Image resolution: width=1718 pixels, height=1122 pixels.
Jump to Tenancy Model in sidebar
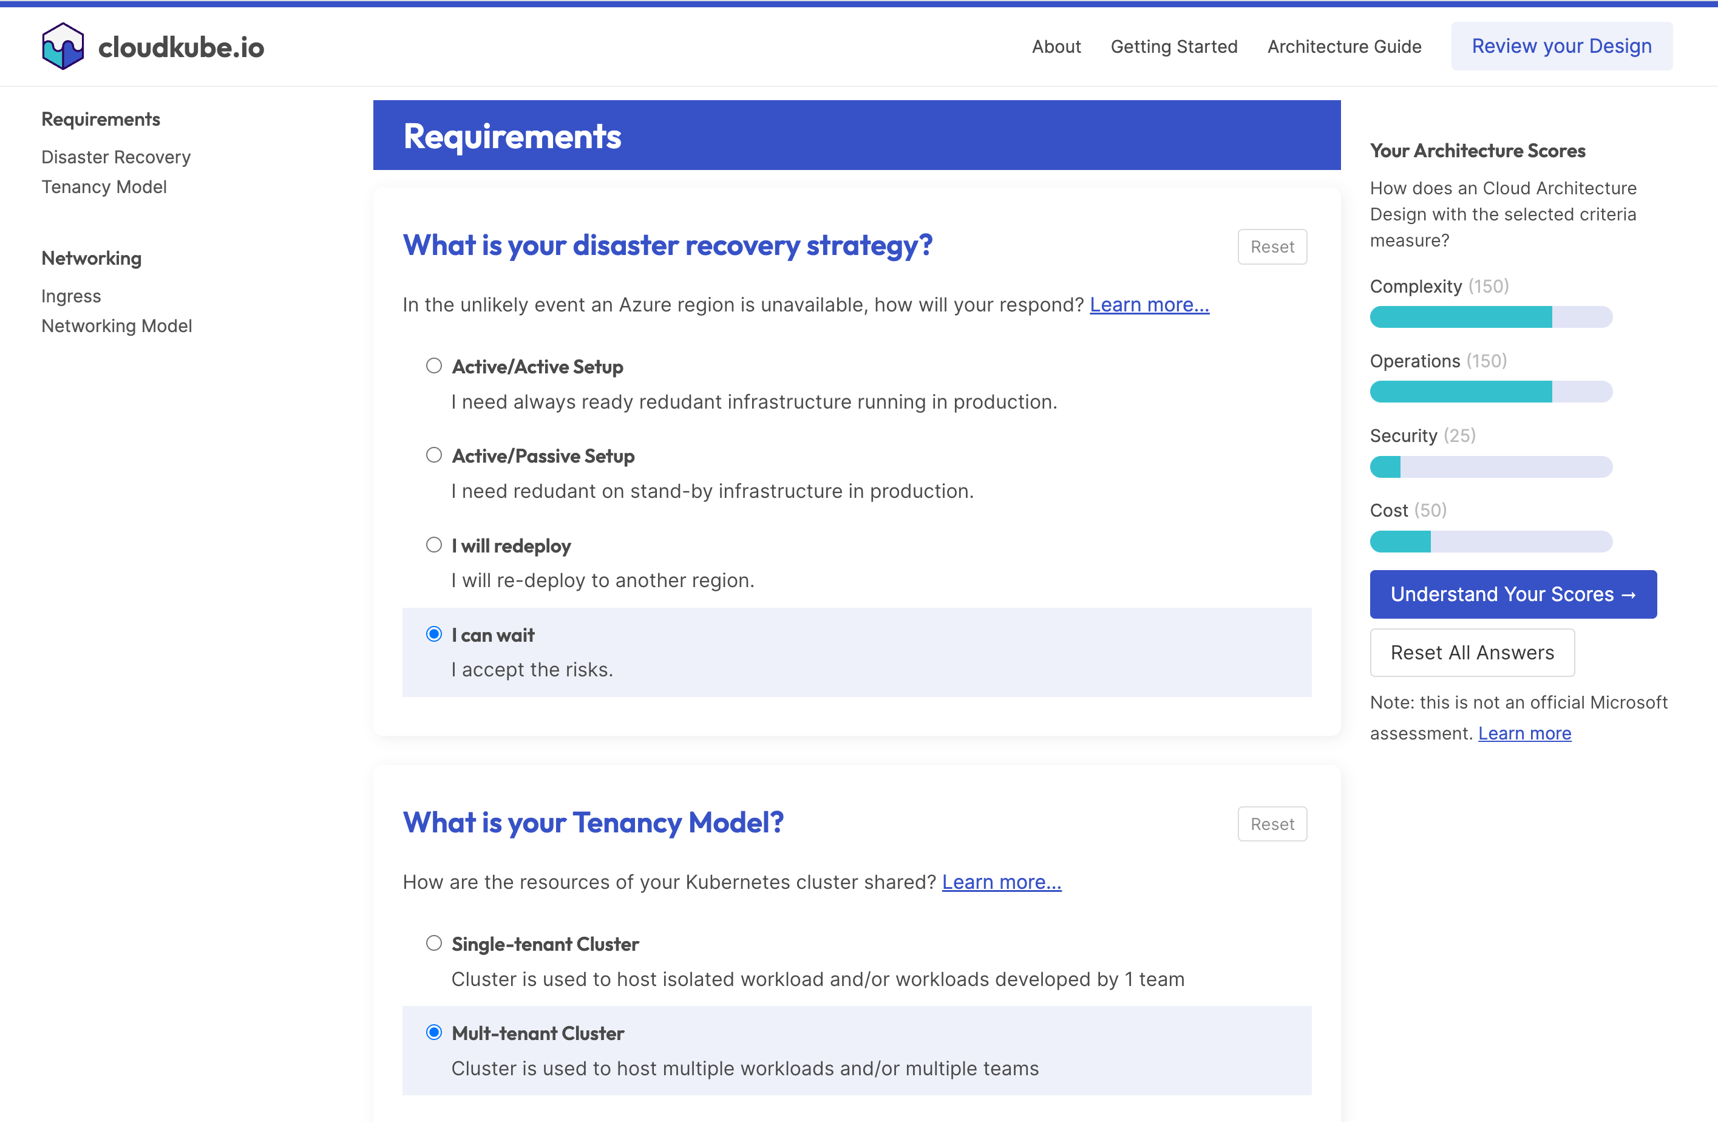[104, 187]
